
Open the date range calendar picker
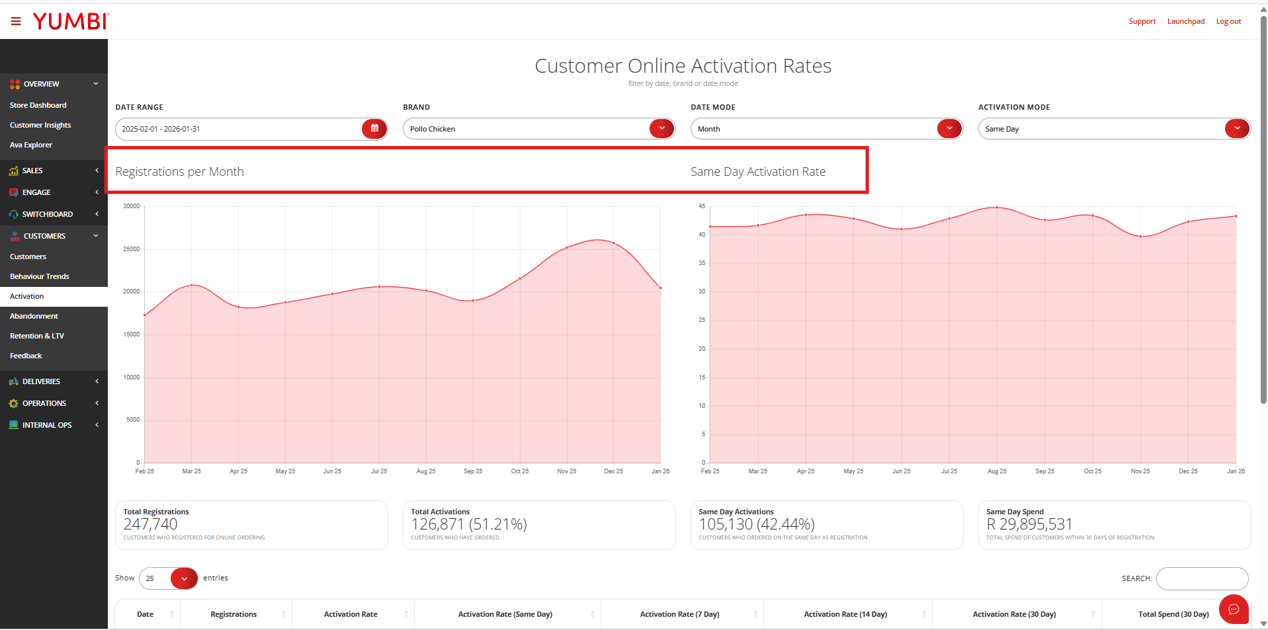click(x=374, y=129)
